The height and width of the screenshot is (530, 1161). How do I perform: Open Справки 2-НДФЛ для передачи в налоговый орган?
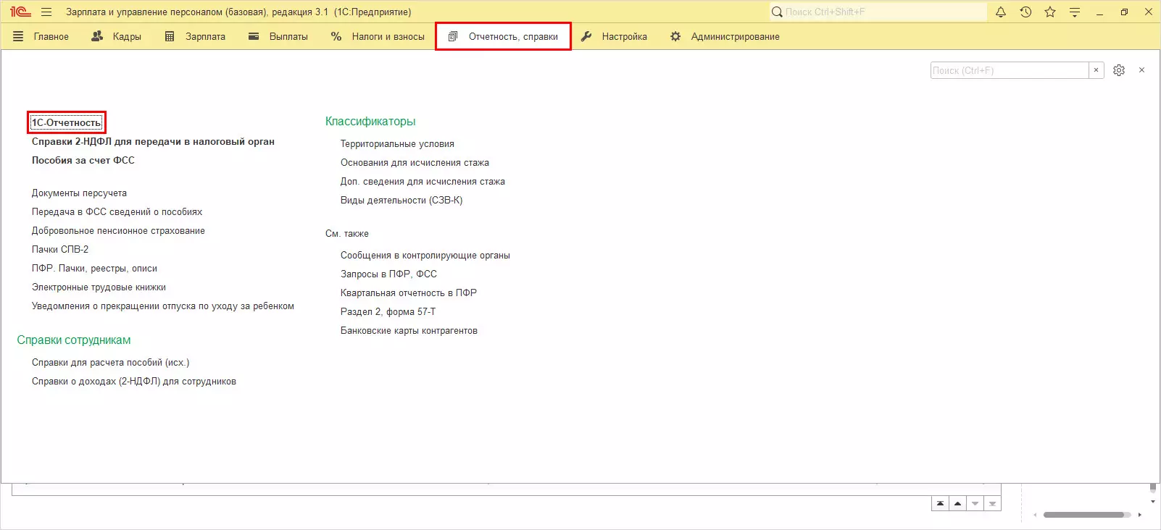(153, 141)
